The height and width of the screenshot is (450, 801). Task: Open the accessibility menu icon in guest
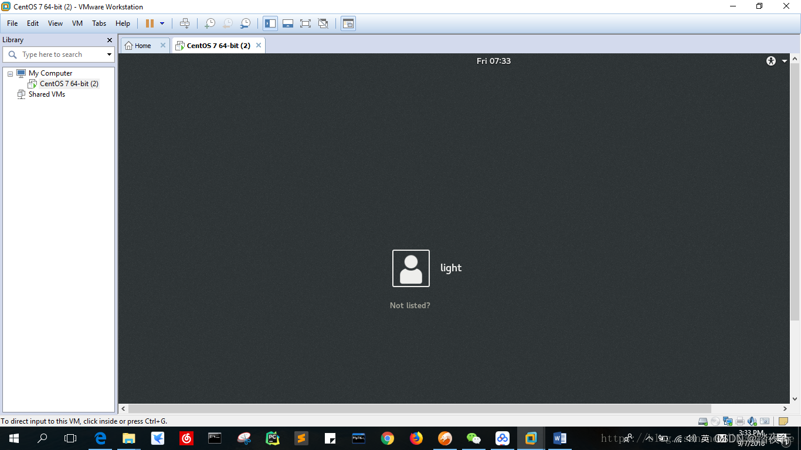(x=771, y=61)
